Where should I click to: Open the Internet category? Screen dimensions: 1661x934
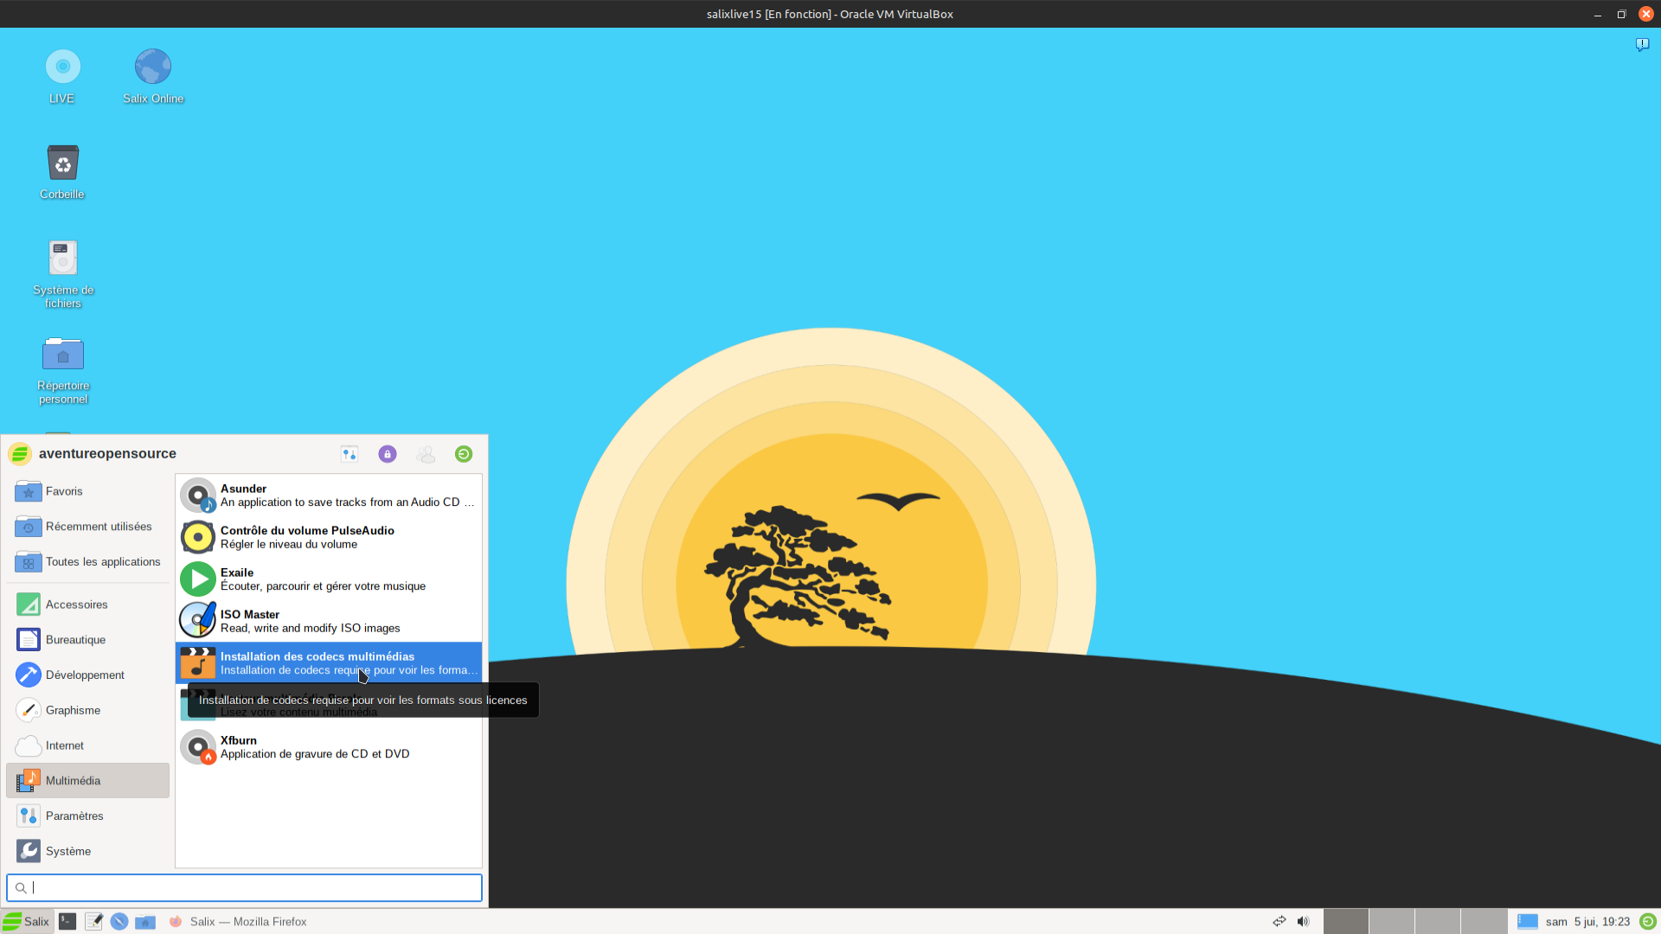(x=64, y=745)
